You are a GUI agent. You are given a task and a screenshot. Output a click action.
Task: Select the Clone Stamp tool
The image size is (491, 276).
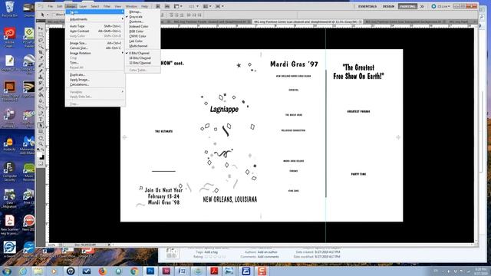41,77
